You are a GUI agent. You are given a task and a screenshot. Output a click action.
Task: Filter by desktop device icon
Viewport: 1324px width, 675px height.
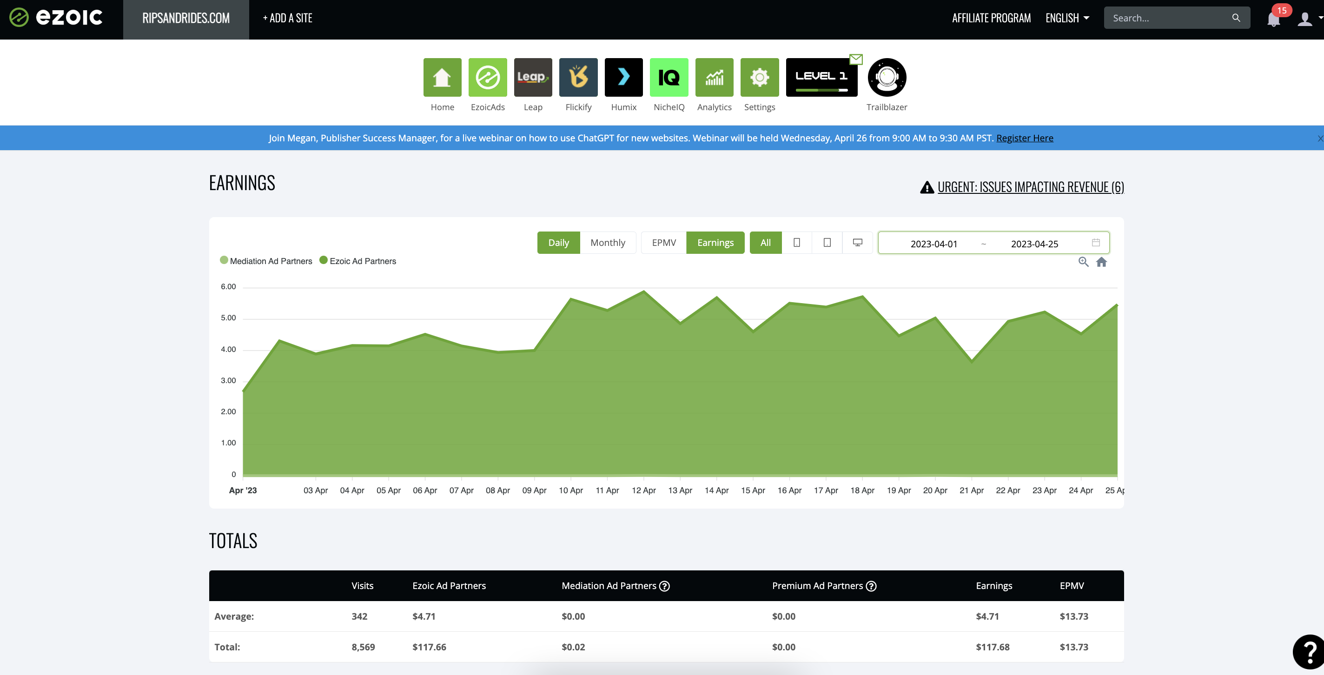coord(857,243)
